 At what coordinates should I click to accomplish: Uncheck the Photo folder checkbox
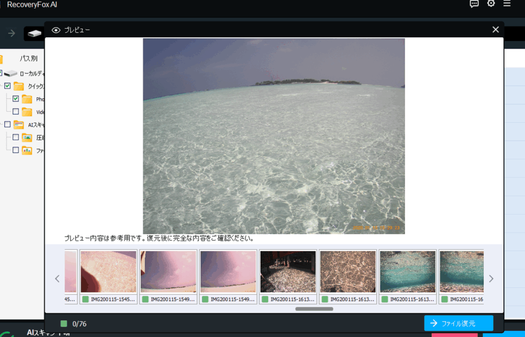15,99
